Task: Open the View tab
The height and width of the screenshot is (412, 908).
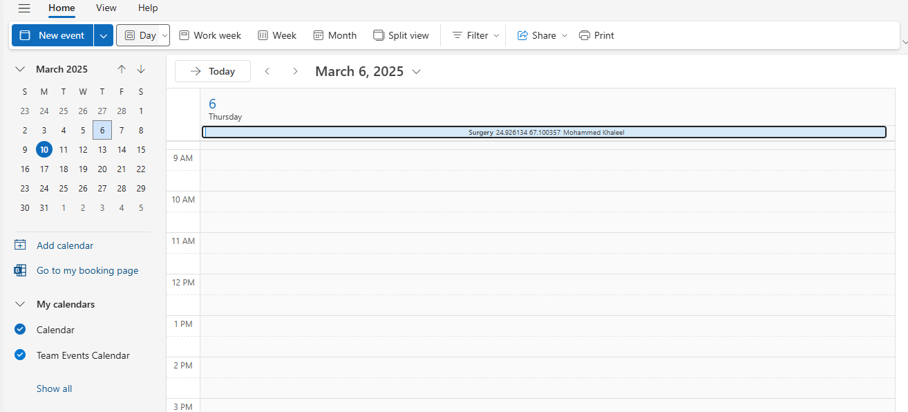Action: click(x=106, y=8)
